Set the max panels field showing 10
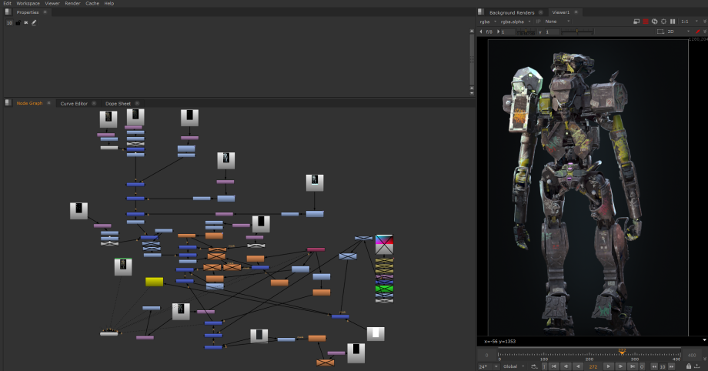Viewport: 708px width, 371px height. (x=9, y=22)
